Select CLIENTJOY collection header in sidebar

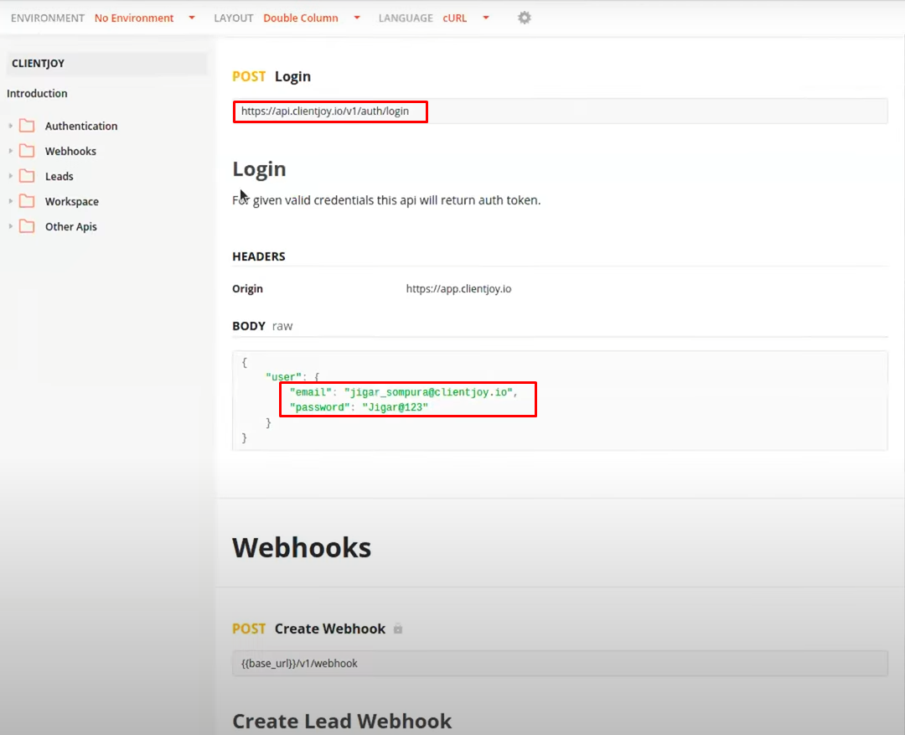click(106, 64)
